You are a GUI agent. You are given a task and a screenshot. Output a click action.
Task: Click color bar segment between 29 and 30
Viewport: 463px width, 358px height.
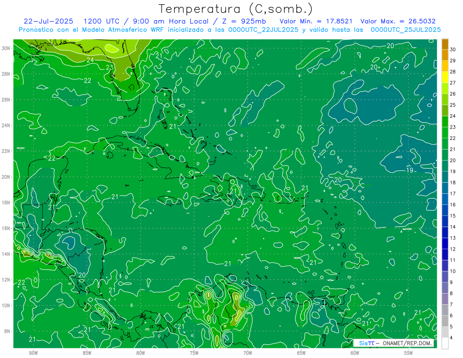coord(445,54)
